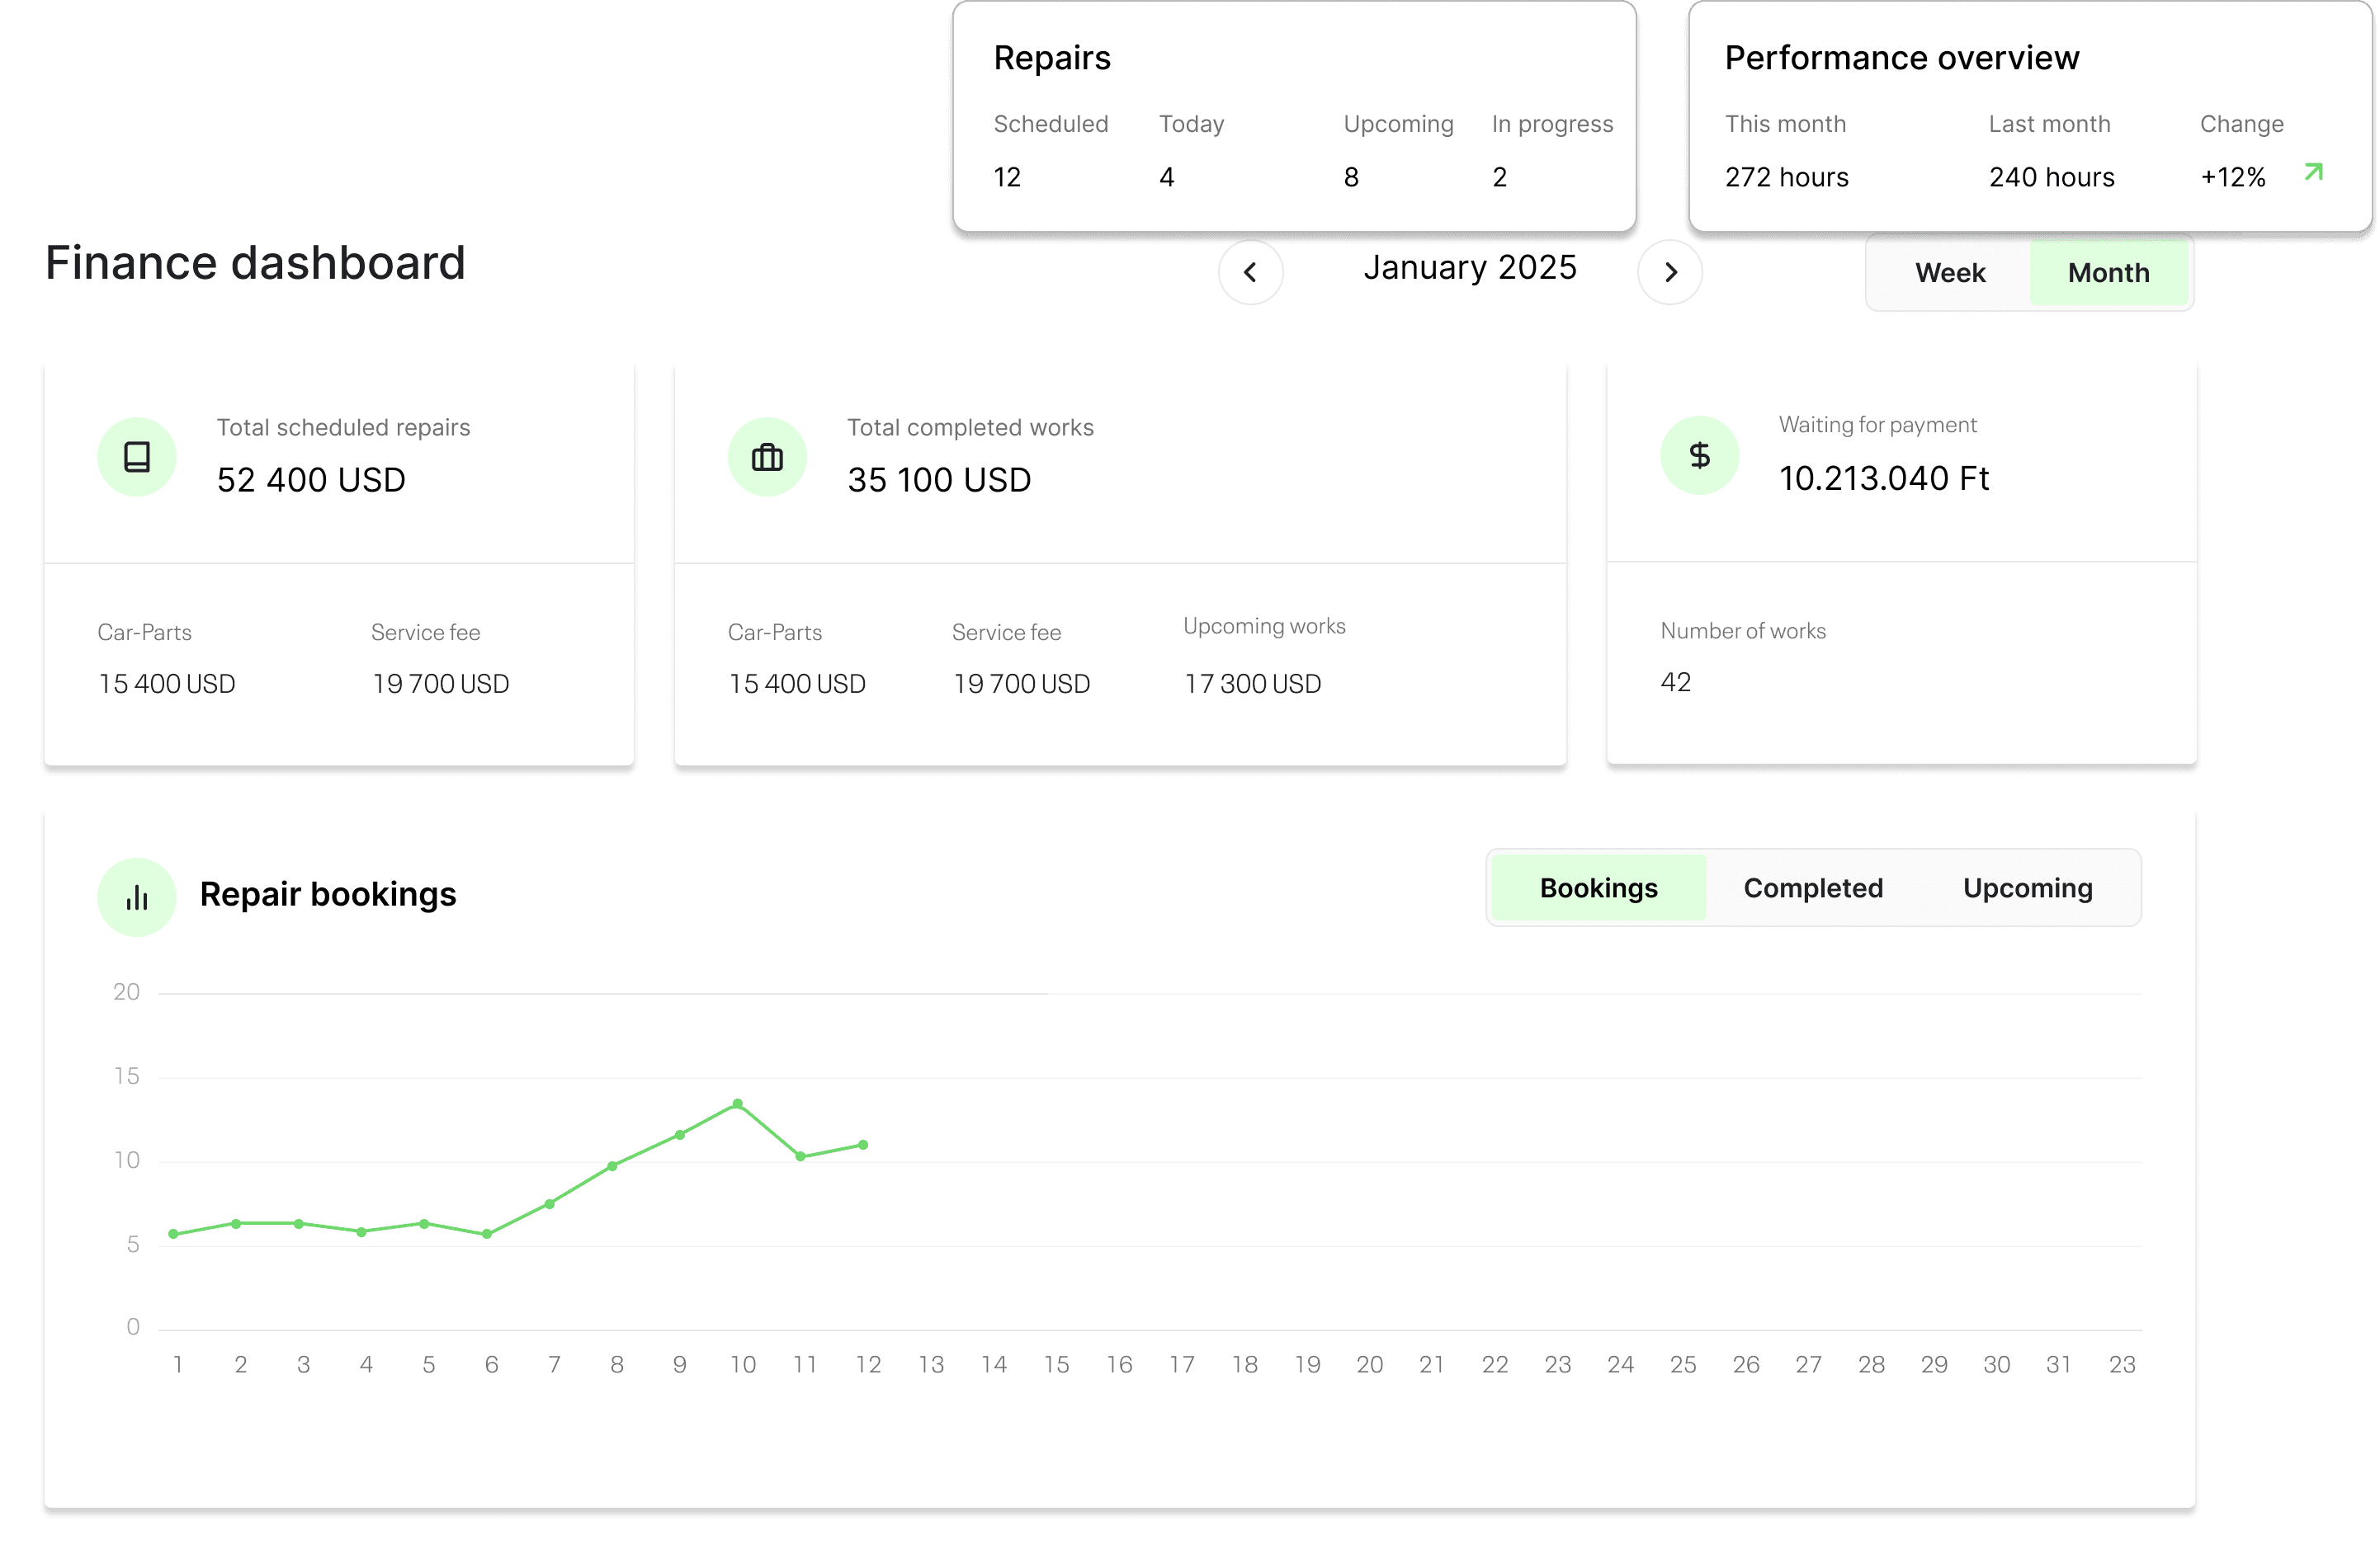This screenshot has height=1544, width=2380.
Task: Go to next month with right chevron
Action: pyautogui.click(x=1670, y=272)
